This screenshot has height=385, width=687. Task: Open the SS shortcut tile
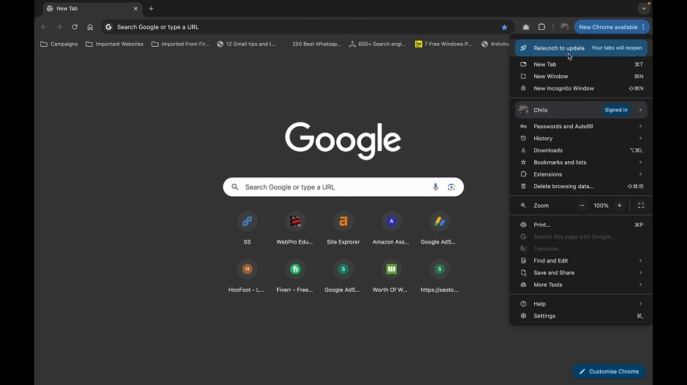(x=247, y=228)
